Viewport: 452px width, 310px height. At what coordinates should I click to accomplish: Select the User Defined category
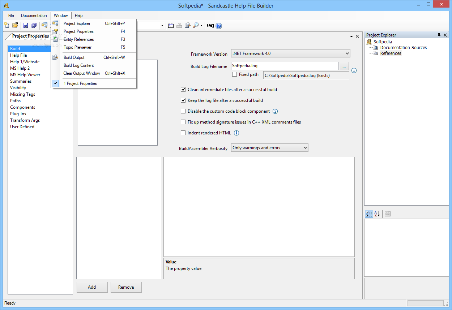[x=22, y=127]
